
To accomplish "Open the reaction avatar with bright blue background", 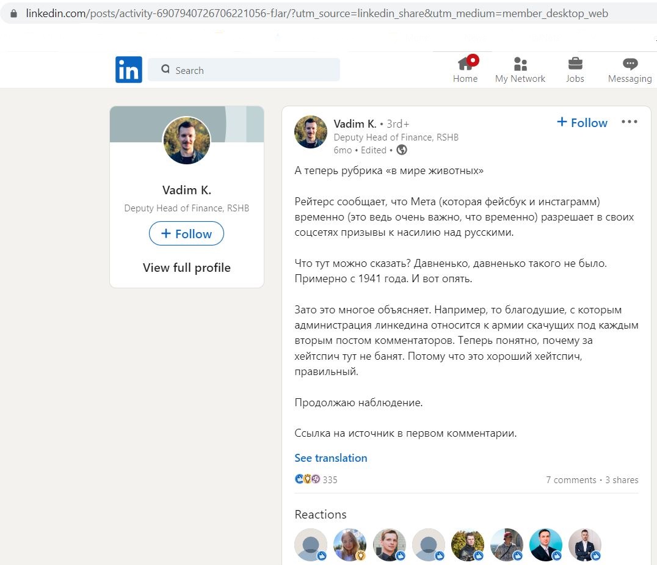I will [545, 545].
